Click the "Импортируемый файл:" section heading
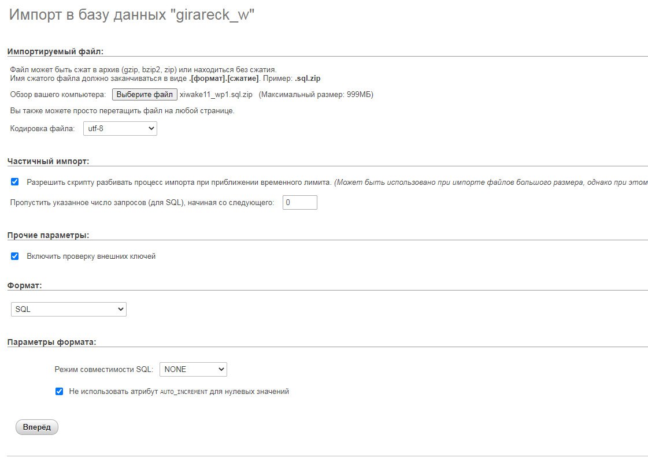Image resolution: width=648 pixels, height=465 pixels. tap(55, 51)
